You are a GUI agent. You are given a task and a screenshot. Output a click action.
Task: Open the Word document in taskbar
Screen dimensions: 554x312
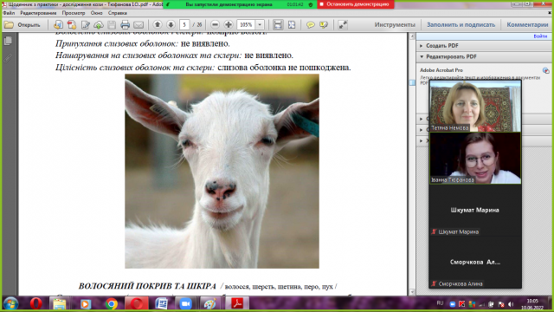162,303
